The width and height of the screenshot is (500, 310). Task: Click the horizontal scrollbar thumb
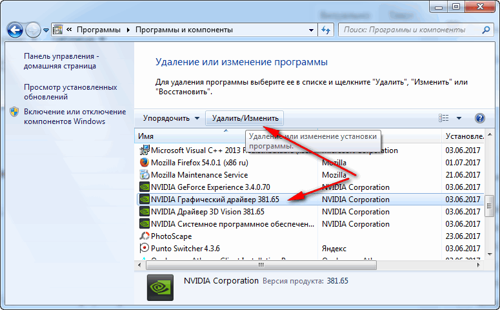coord(261,265)
